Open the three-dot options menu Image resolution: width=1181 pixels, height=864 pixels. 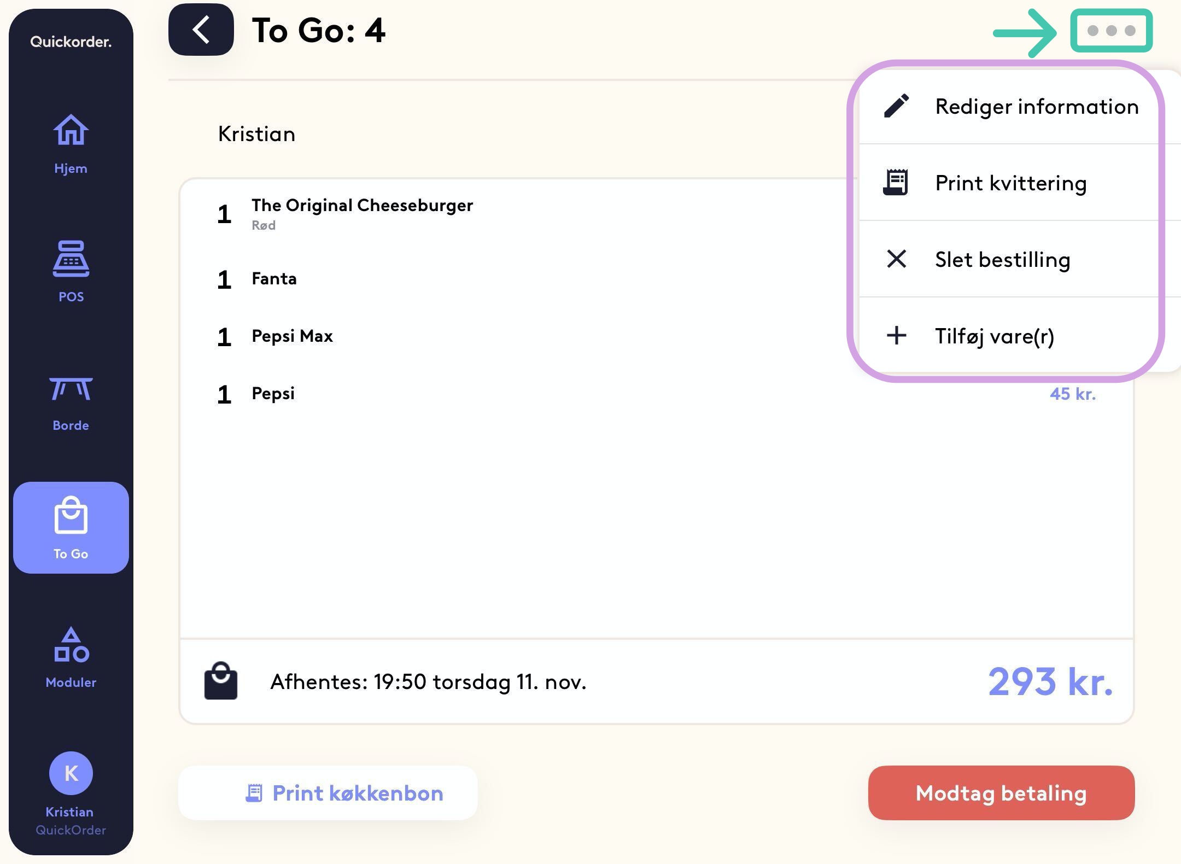(1111, 31)
